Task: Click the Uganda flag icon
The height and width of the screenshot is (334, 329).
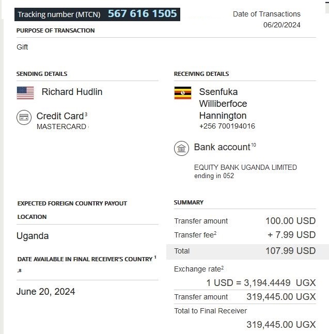Action: [x=183, y=93]
